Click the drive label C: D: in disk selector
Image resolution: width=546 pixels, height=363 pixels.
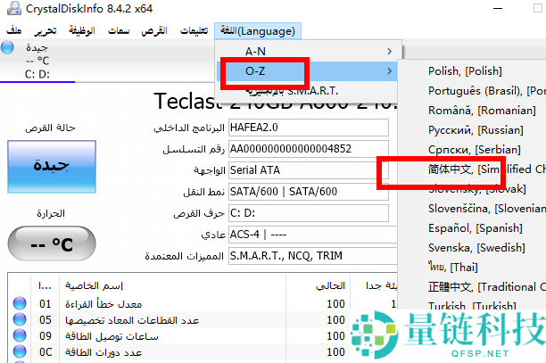(x=37, y=74)
